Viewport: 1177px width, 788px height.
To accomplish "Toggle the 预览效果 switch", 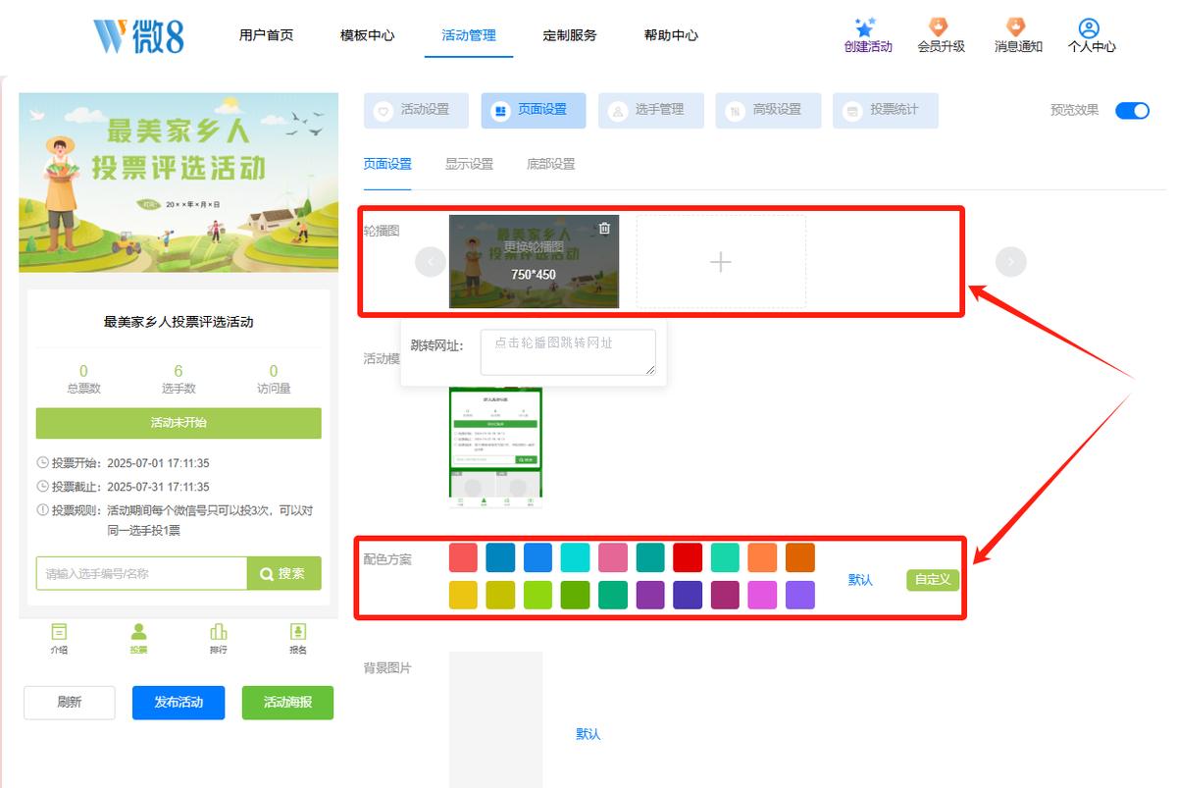I will click(1132, 111).
